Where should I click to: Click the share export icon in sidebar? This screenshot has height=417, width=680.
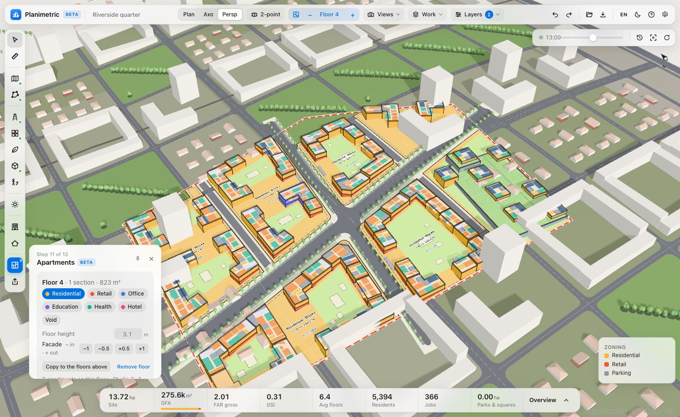point(15,282)
